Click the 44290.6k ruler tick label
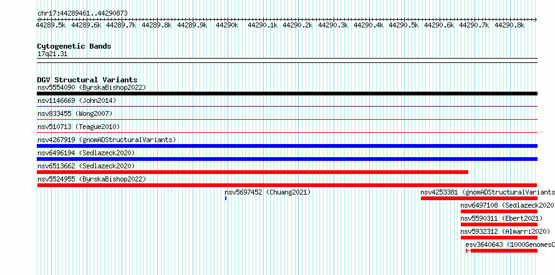This screenshot has height=275, width=555. pyautogui.click(x=439, y=25)
